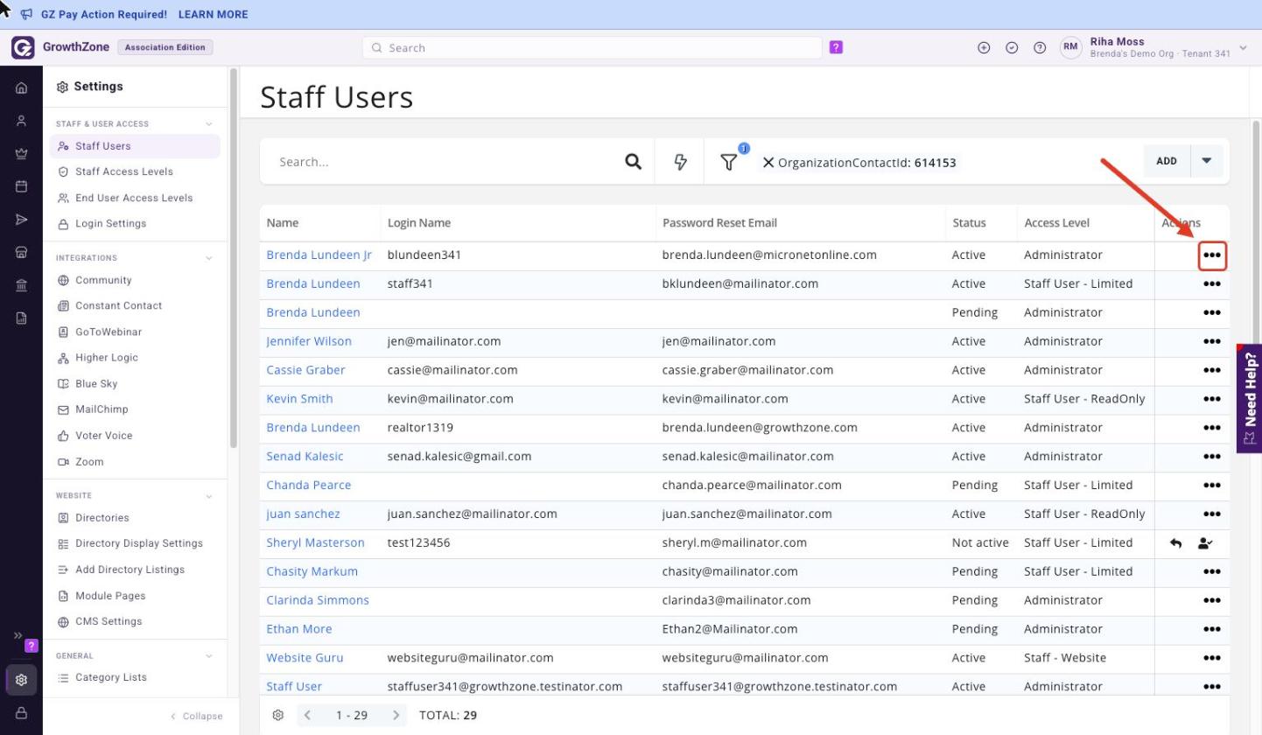Click the quick add plus circle icon
The width and height of the screenshot is (1262, 735).
pyautogui.click(x=984, y=48)
